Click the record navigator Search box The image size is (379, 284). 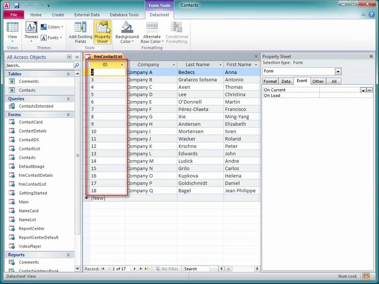[x=196, y=269]
